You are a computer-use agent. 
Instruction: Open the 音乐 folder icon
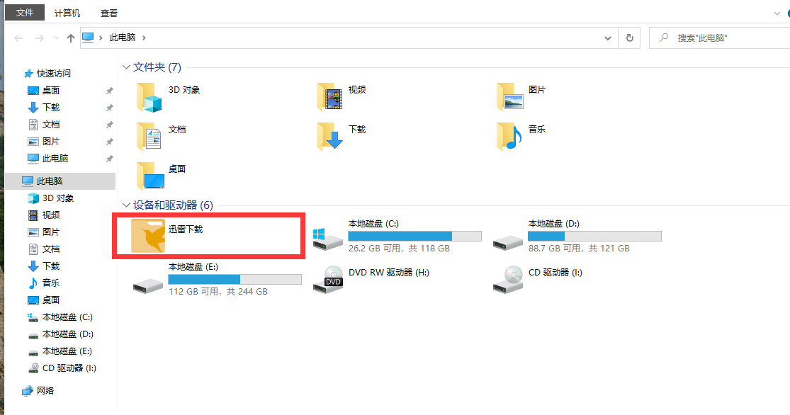509,136
